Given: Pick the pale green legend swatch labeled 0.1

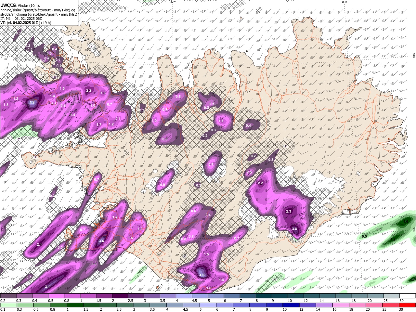Looking at the screenshot, I should (x=8, y=305).
